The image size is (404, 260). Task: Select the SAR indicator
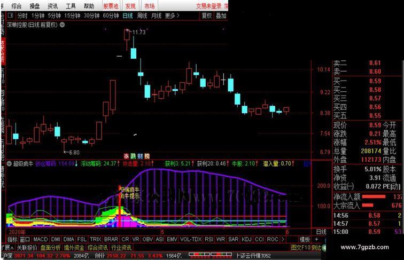click(233, 239)
